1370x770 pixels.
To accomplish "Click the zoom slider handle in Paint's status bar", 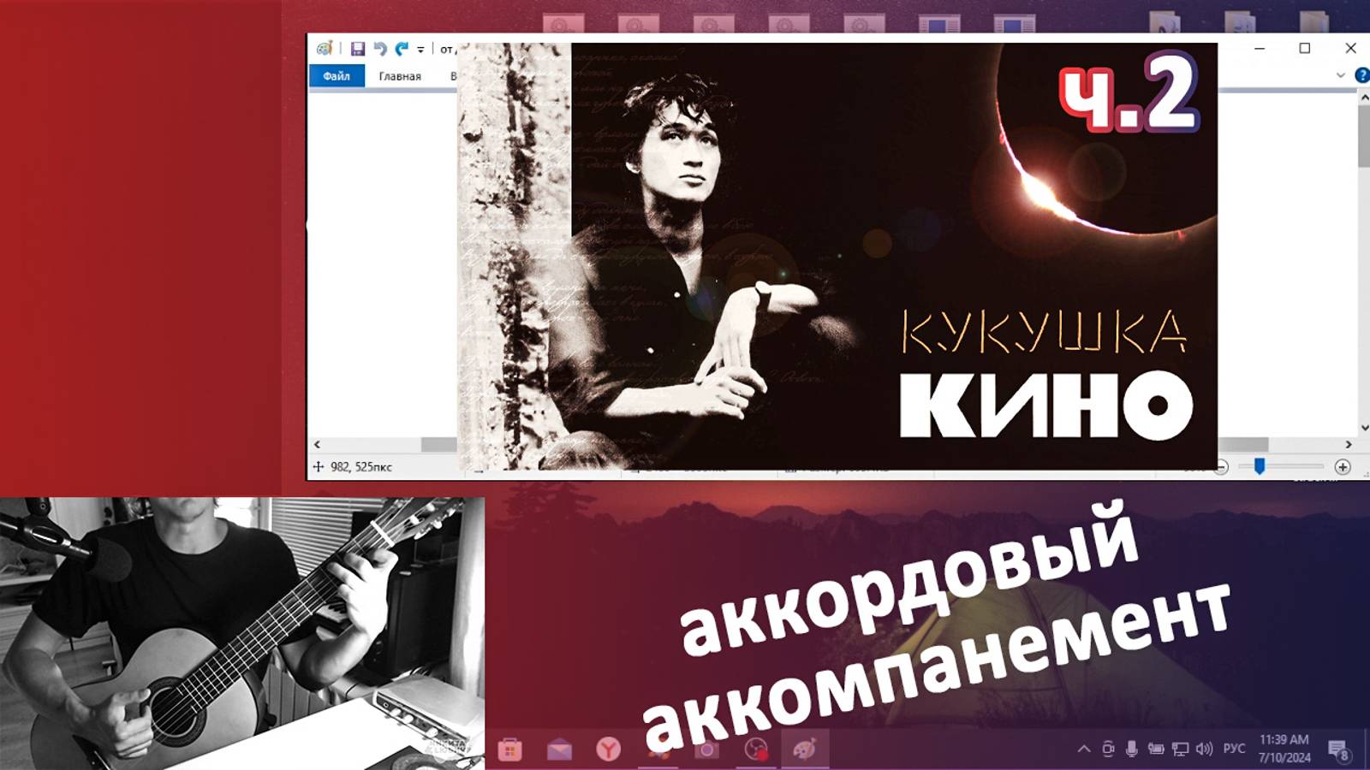I will (1259, 466).
